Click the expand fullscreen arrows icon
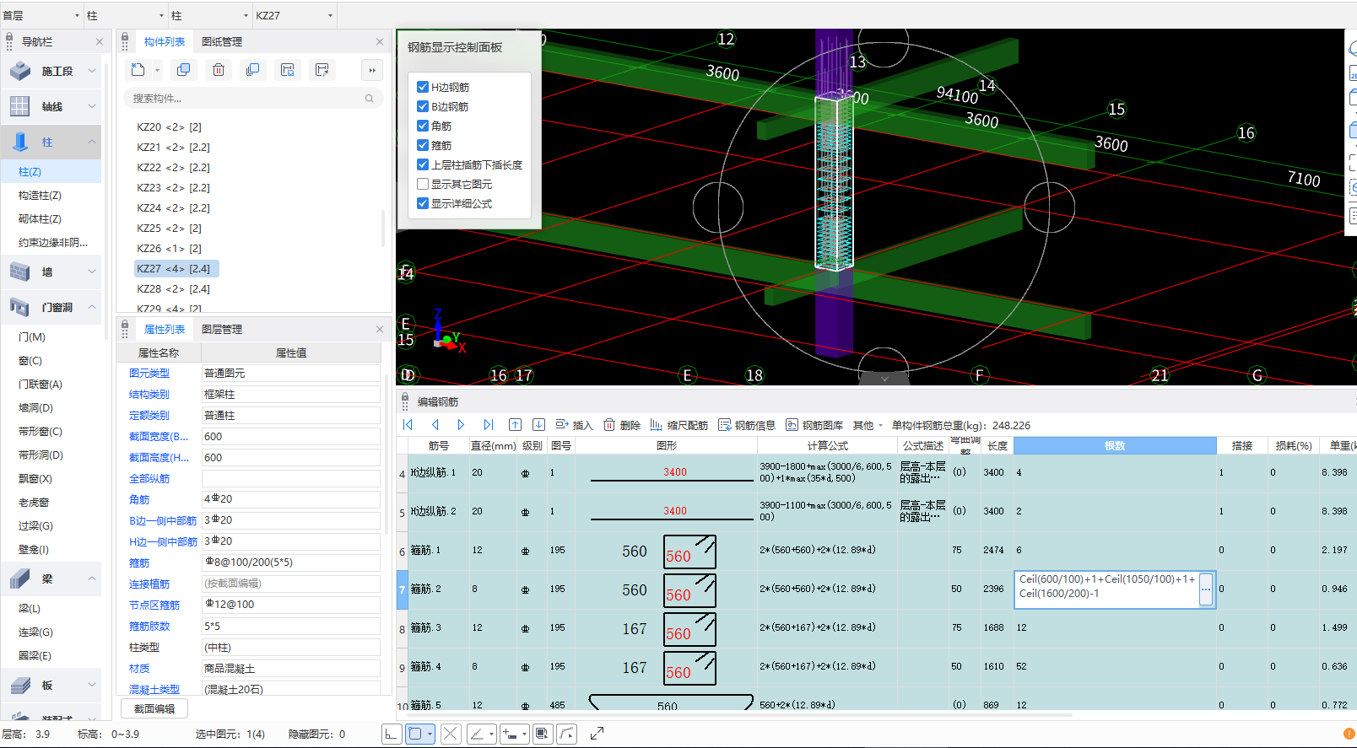Screen dimensions: 1357x748 click(597, 734)
